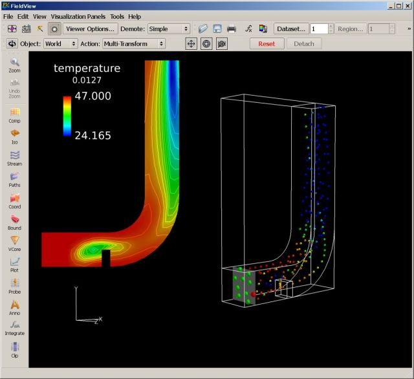Viewport: 414px width, 379px height.
Task: Toggle the pressed circle mode button
Action: coord(54,29)
